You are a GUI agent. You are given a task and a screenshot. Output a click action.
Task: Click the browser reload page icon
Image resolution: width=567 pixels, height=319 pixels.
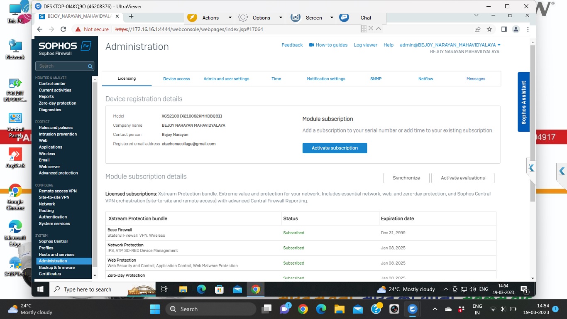[x=64, y=29]
